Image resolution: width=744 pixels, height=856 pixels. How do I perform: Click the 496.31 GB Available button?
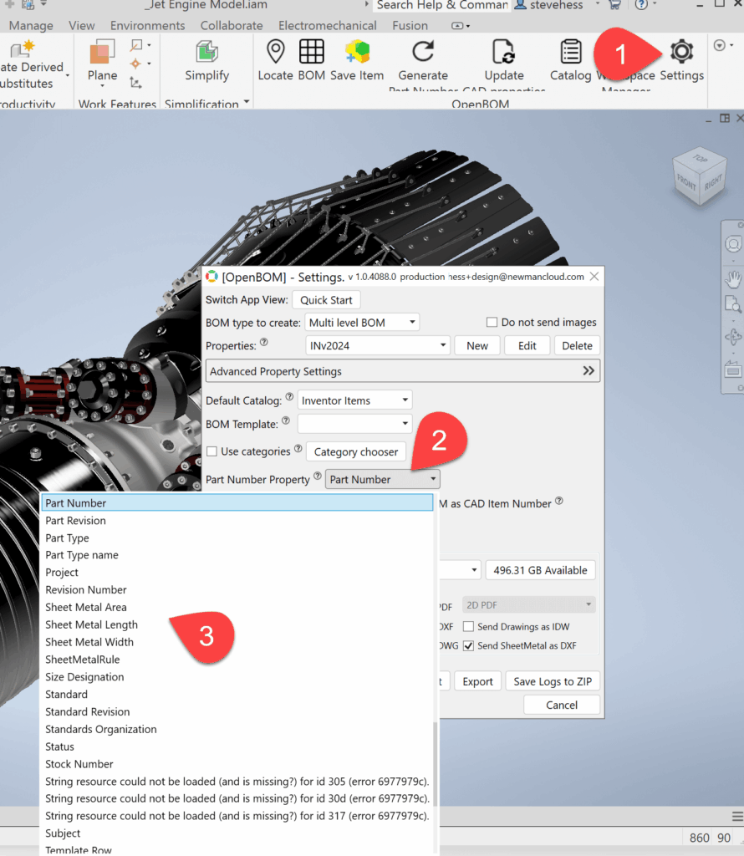[540, 570]
